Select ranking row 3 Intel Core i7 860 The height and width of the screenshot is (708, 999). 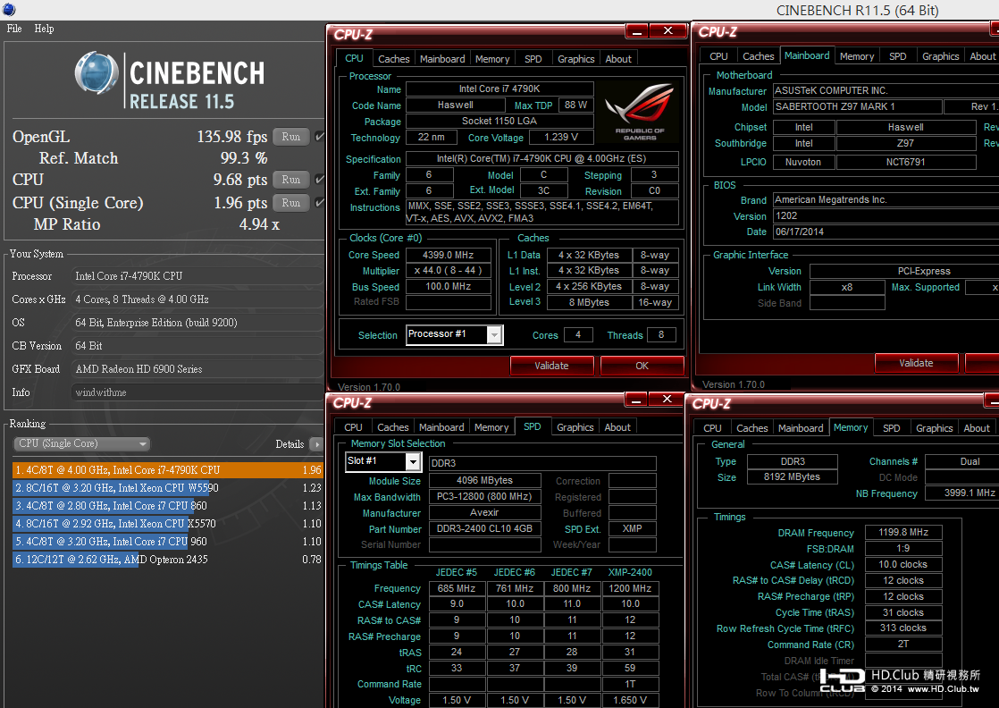point(168,505)
